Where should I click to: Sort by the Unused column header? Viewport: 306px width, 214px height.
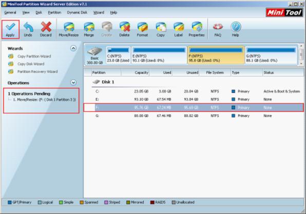click(185, 72)
